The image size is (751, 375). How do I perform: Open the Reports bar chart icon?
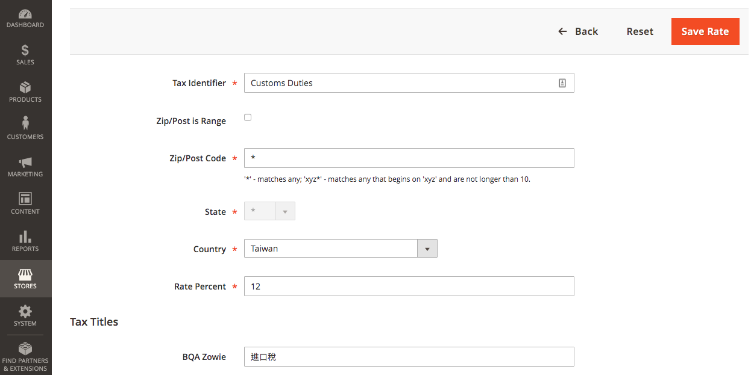tap(25, 237)
